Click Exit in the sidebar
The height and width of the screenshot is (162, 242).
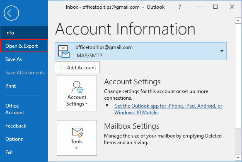click(x=24, y=152)
